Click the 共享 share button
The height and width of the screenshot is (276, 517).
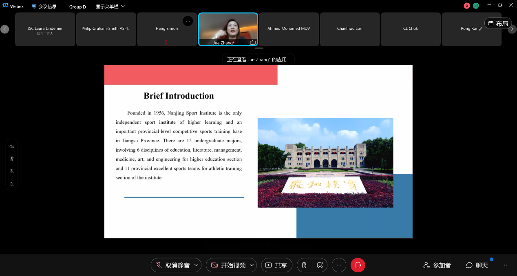[277, 265]
